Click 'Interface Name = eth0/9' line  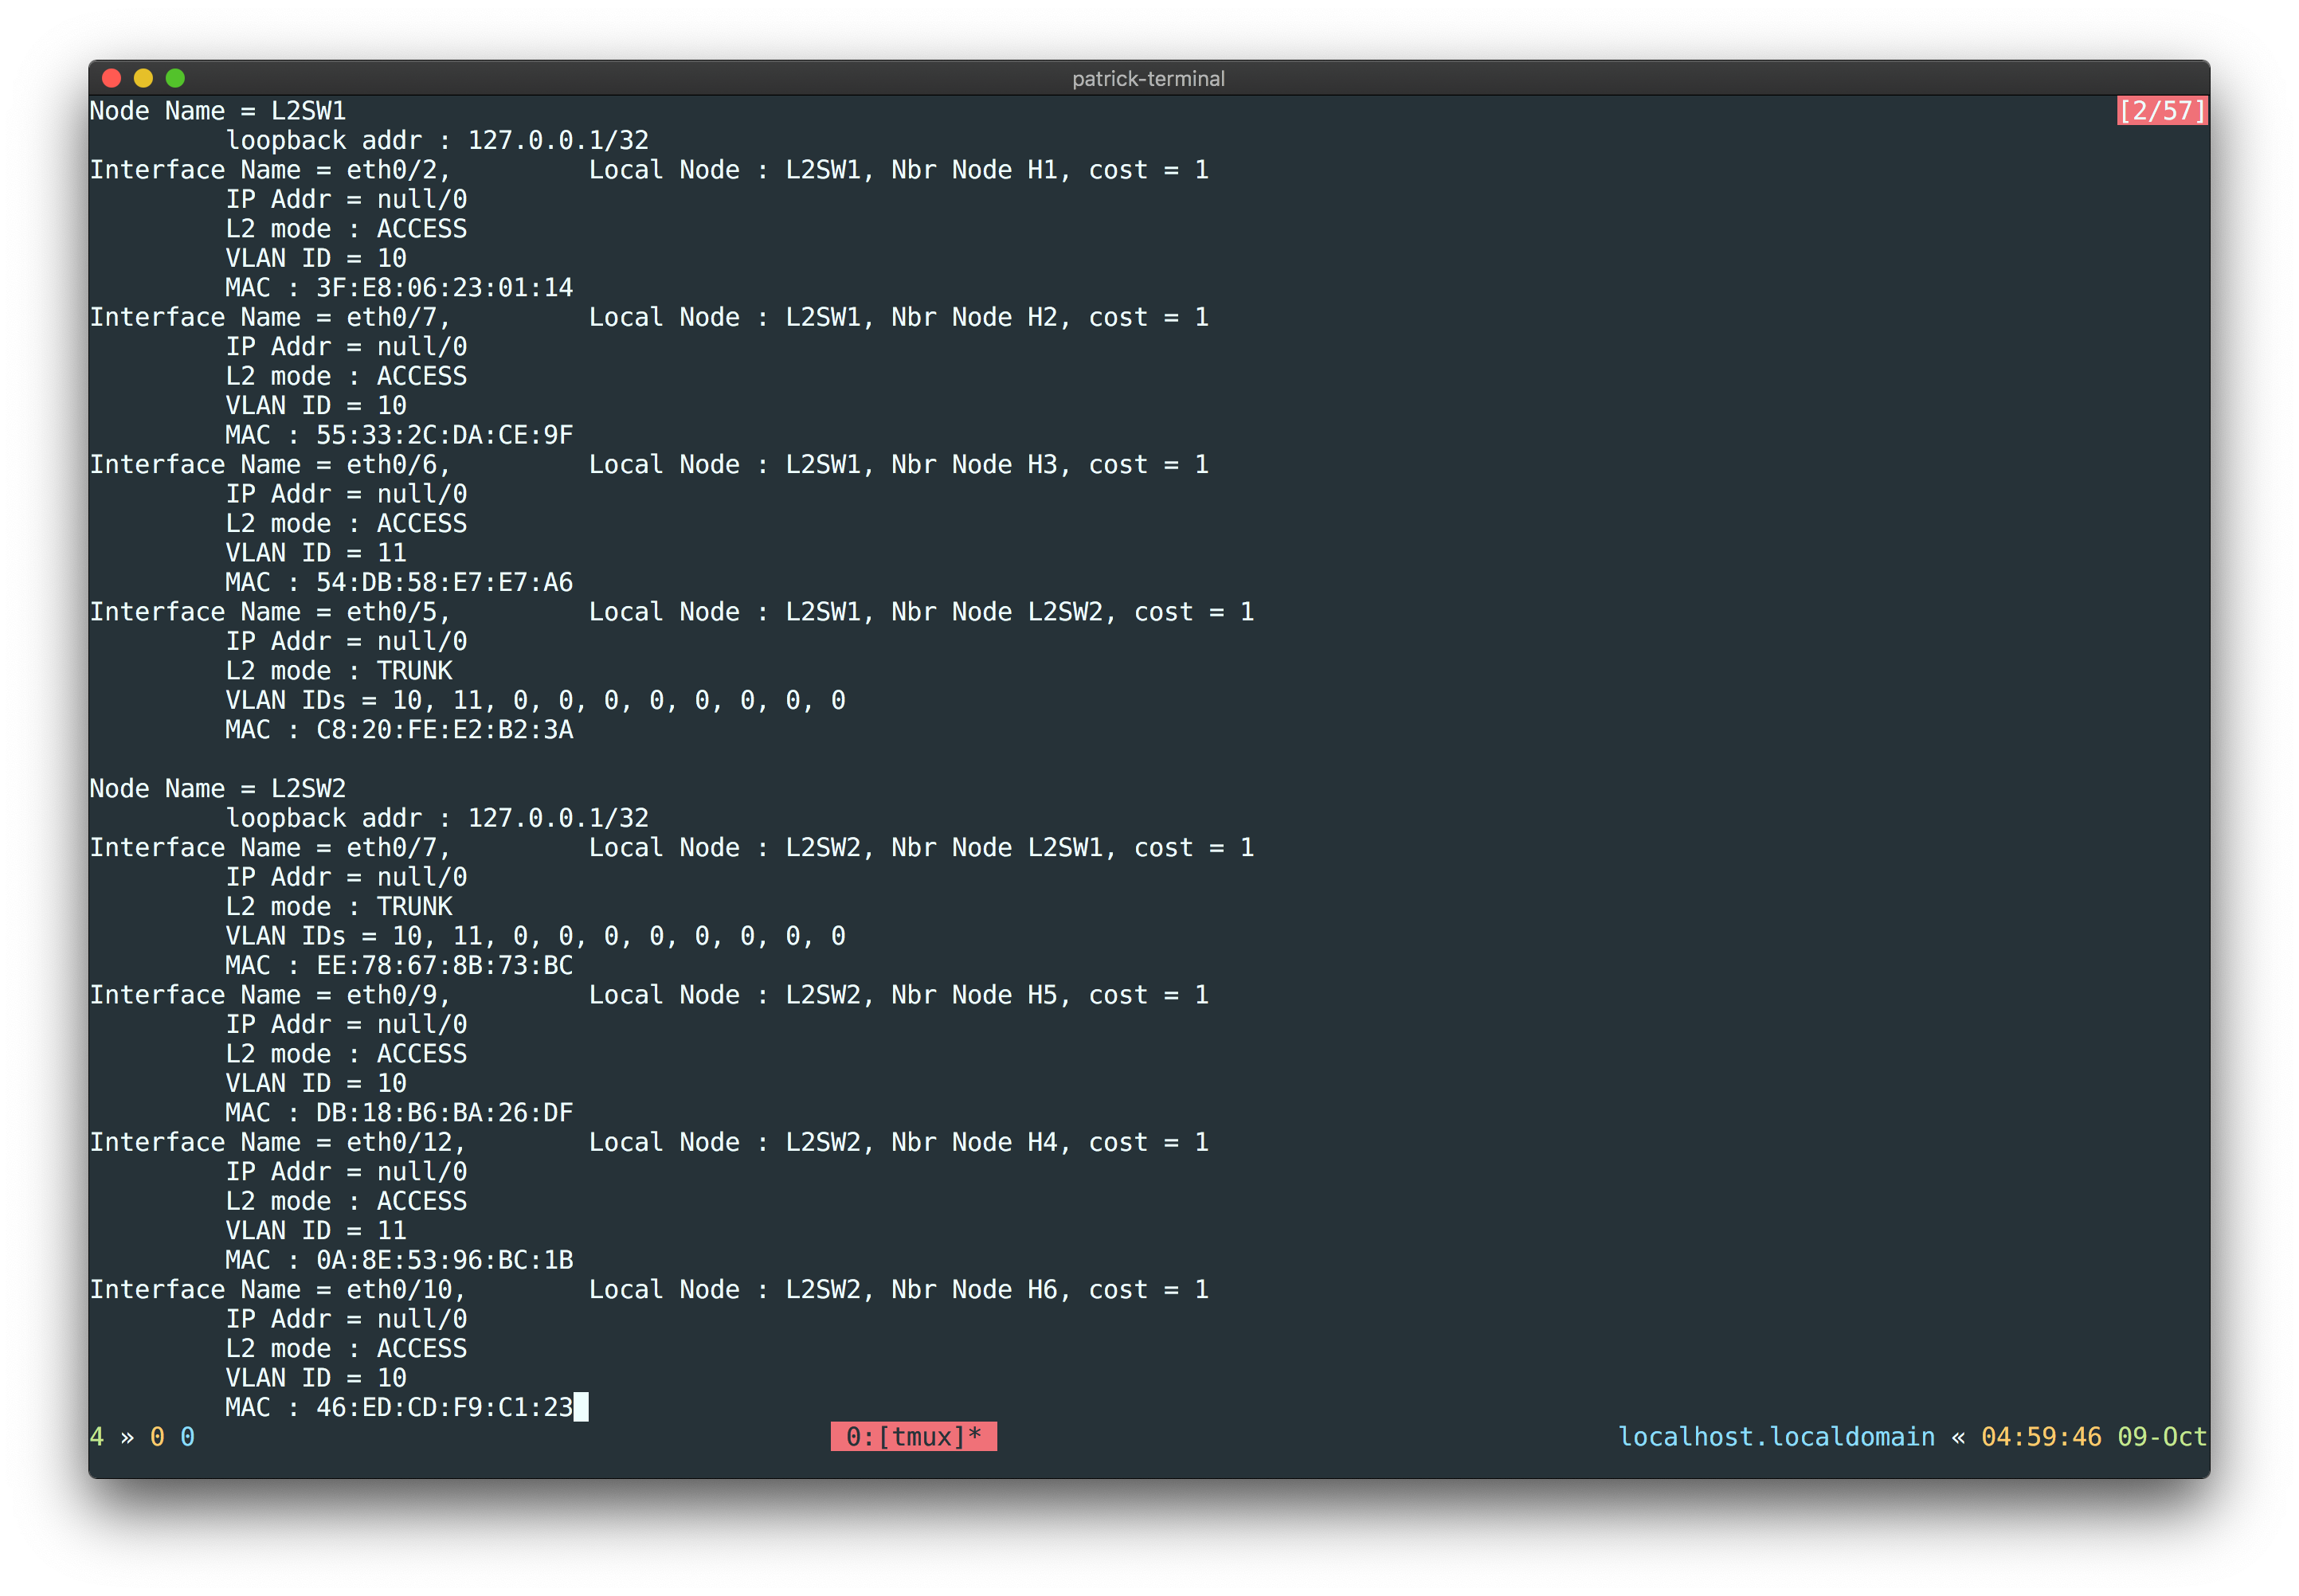pos(270,995)
